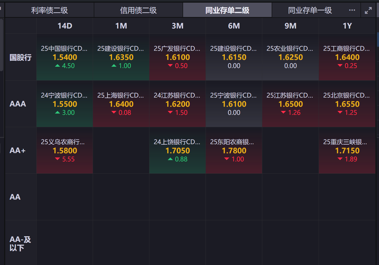Open 25建设银行CD cell at 1.6150
The image size is (379, 265).
coord(234,57)
